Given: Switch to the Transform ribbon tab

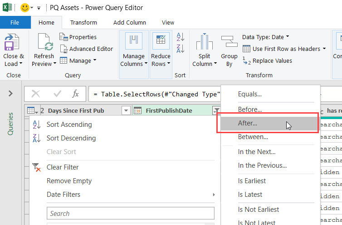Looking at the screenshot, I should 83,23.
